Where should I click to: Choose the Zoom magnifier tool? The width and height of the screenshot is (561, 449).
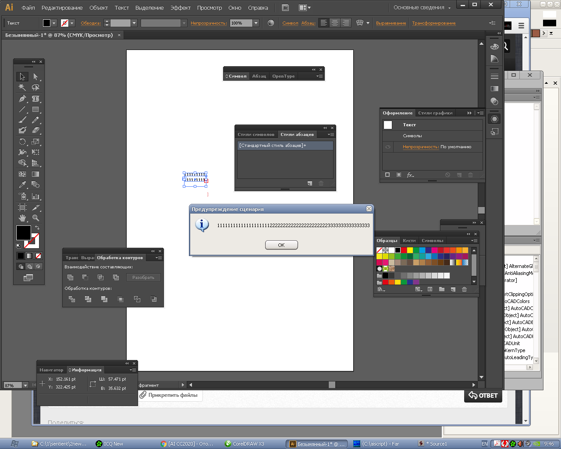[36, 218]
